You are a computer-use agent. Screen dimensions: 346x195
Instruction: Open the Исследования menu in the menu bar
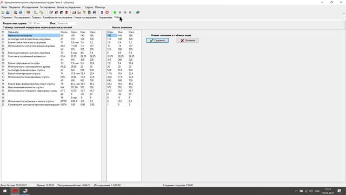(30, 7)
